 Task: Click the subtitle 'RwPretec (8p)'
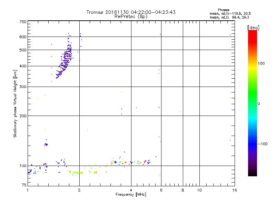coord(131,17)
